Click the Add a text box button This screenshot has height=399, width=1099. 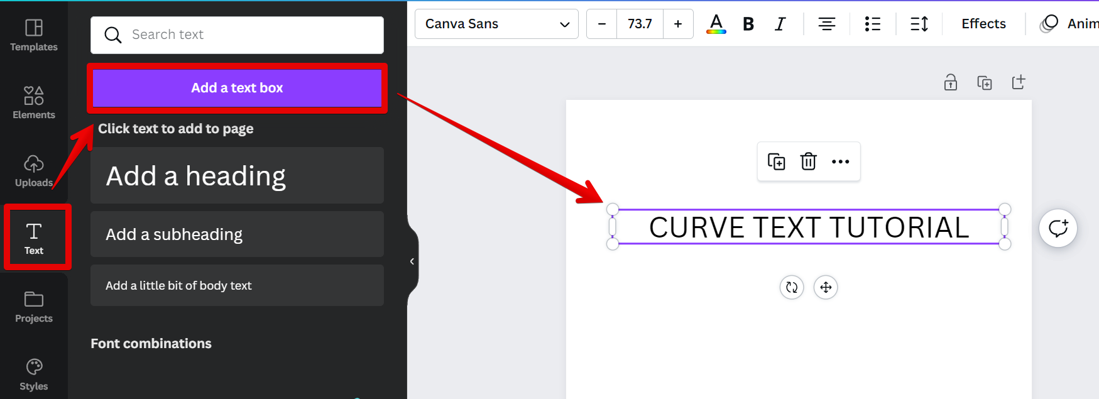[237, 88]
